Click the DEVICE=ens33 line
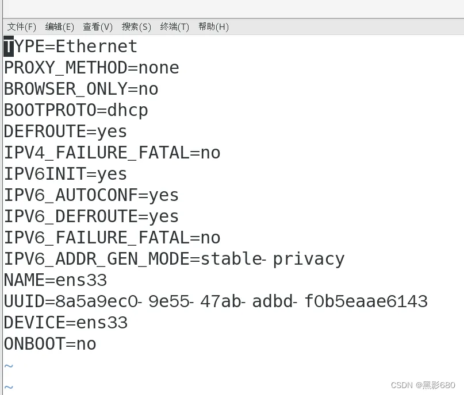This screenshot has height=395, width=464. point(66,323)
